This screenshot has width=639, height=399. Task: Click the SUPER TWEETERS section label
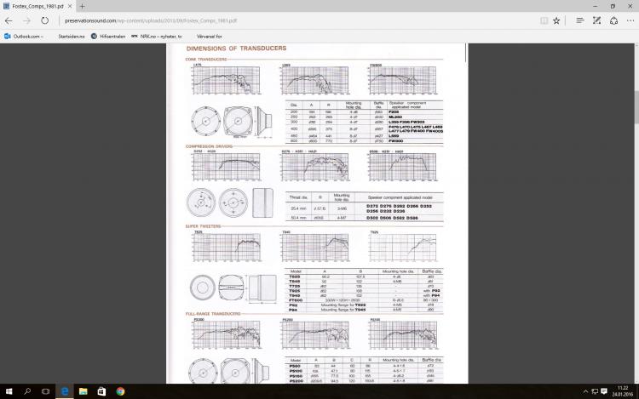(203, 226)
